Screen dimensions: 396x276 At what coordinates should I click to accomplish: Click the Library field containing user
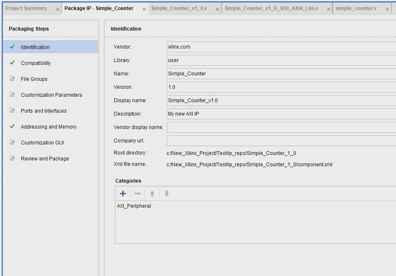click(281, 60)
